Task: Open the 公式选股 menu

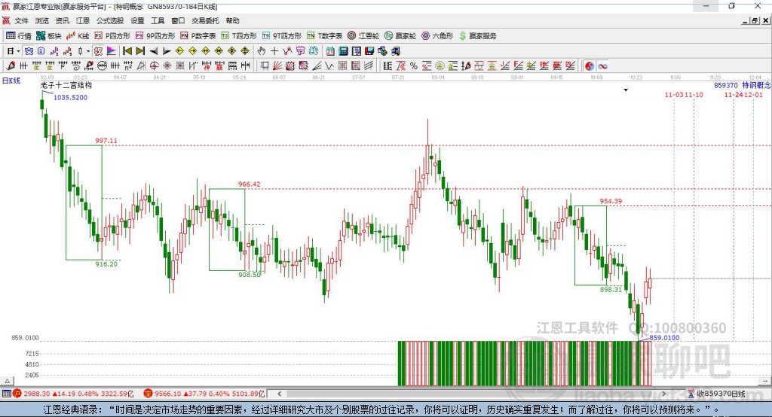Action: (x=109, y=20)
